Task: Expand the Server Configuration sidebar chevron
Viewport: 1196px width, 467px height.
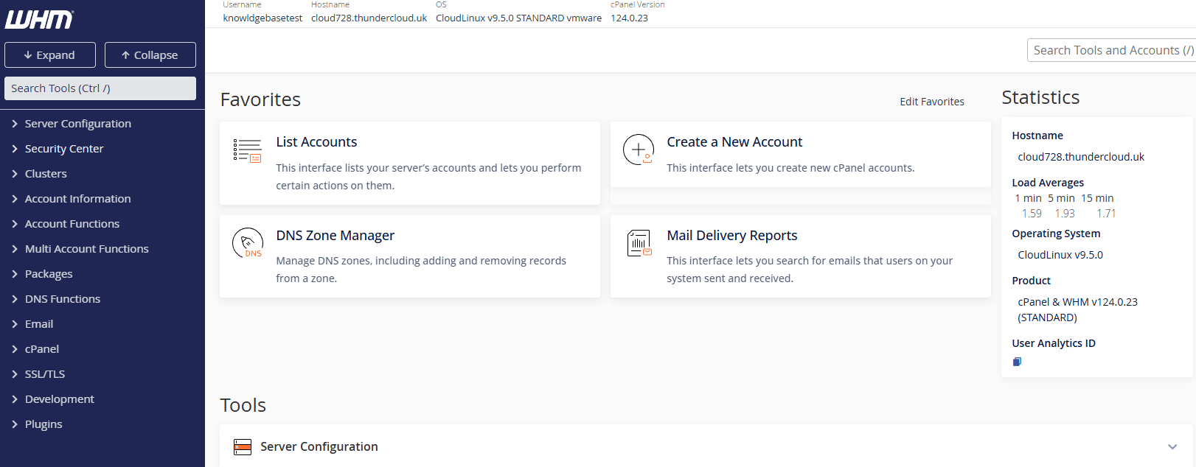Action: 15,124
